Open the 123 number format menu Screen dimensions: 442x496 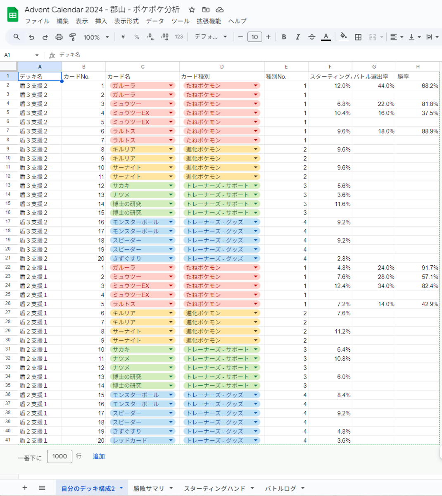tap(179, 37)
